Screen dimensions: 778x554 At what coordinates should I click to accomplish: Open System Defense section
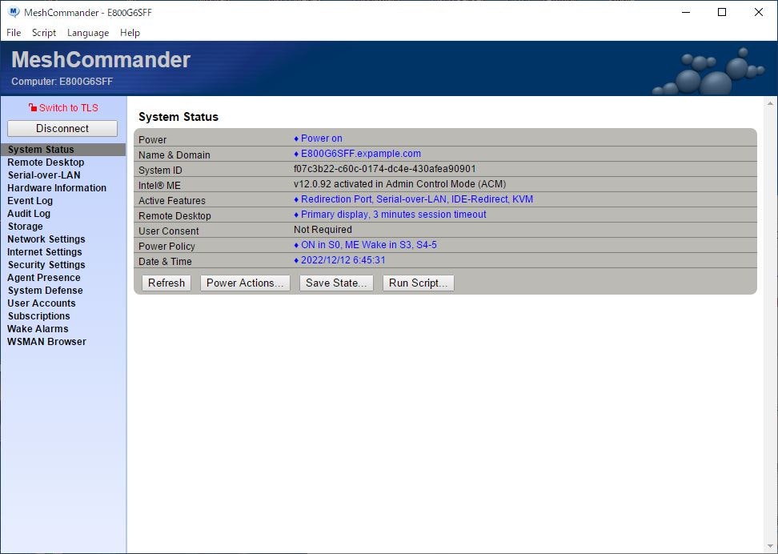coord(45,291)
